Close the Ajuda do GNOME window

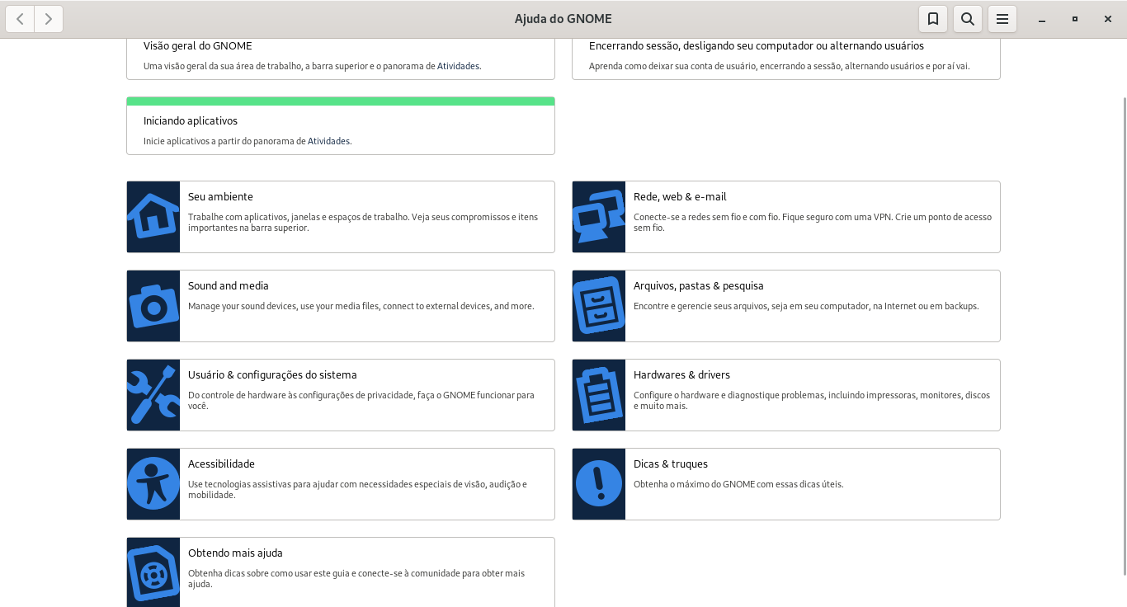(1108, 19)
